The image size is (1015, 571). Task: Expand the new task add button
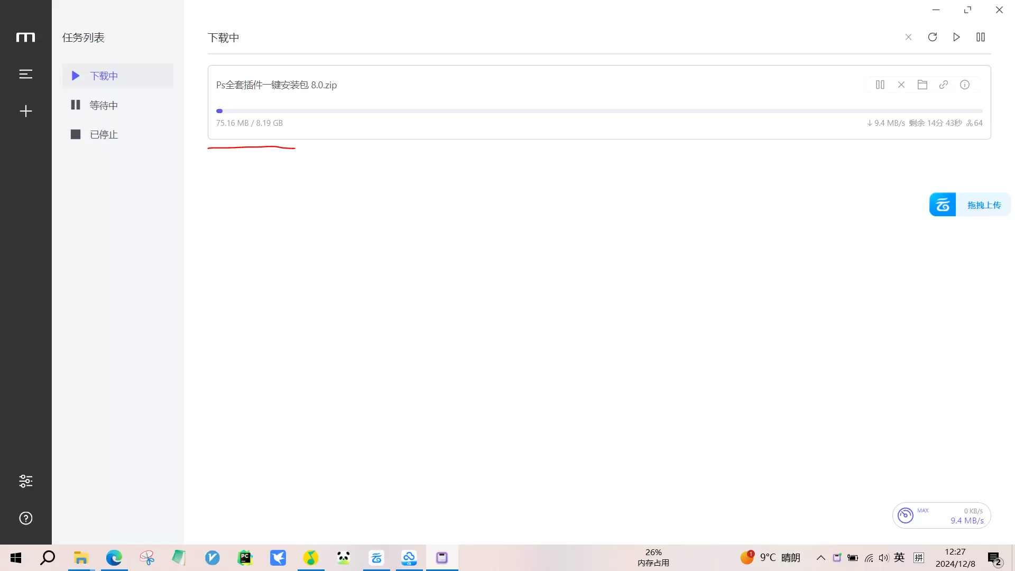[x=26, y=111]
